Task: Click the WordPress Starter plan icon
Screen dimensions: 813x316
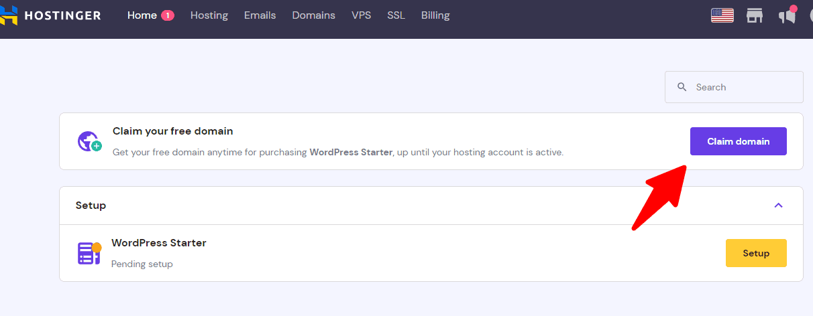Action: click(x=89, y=253)
